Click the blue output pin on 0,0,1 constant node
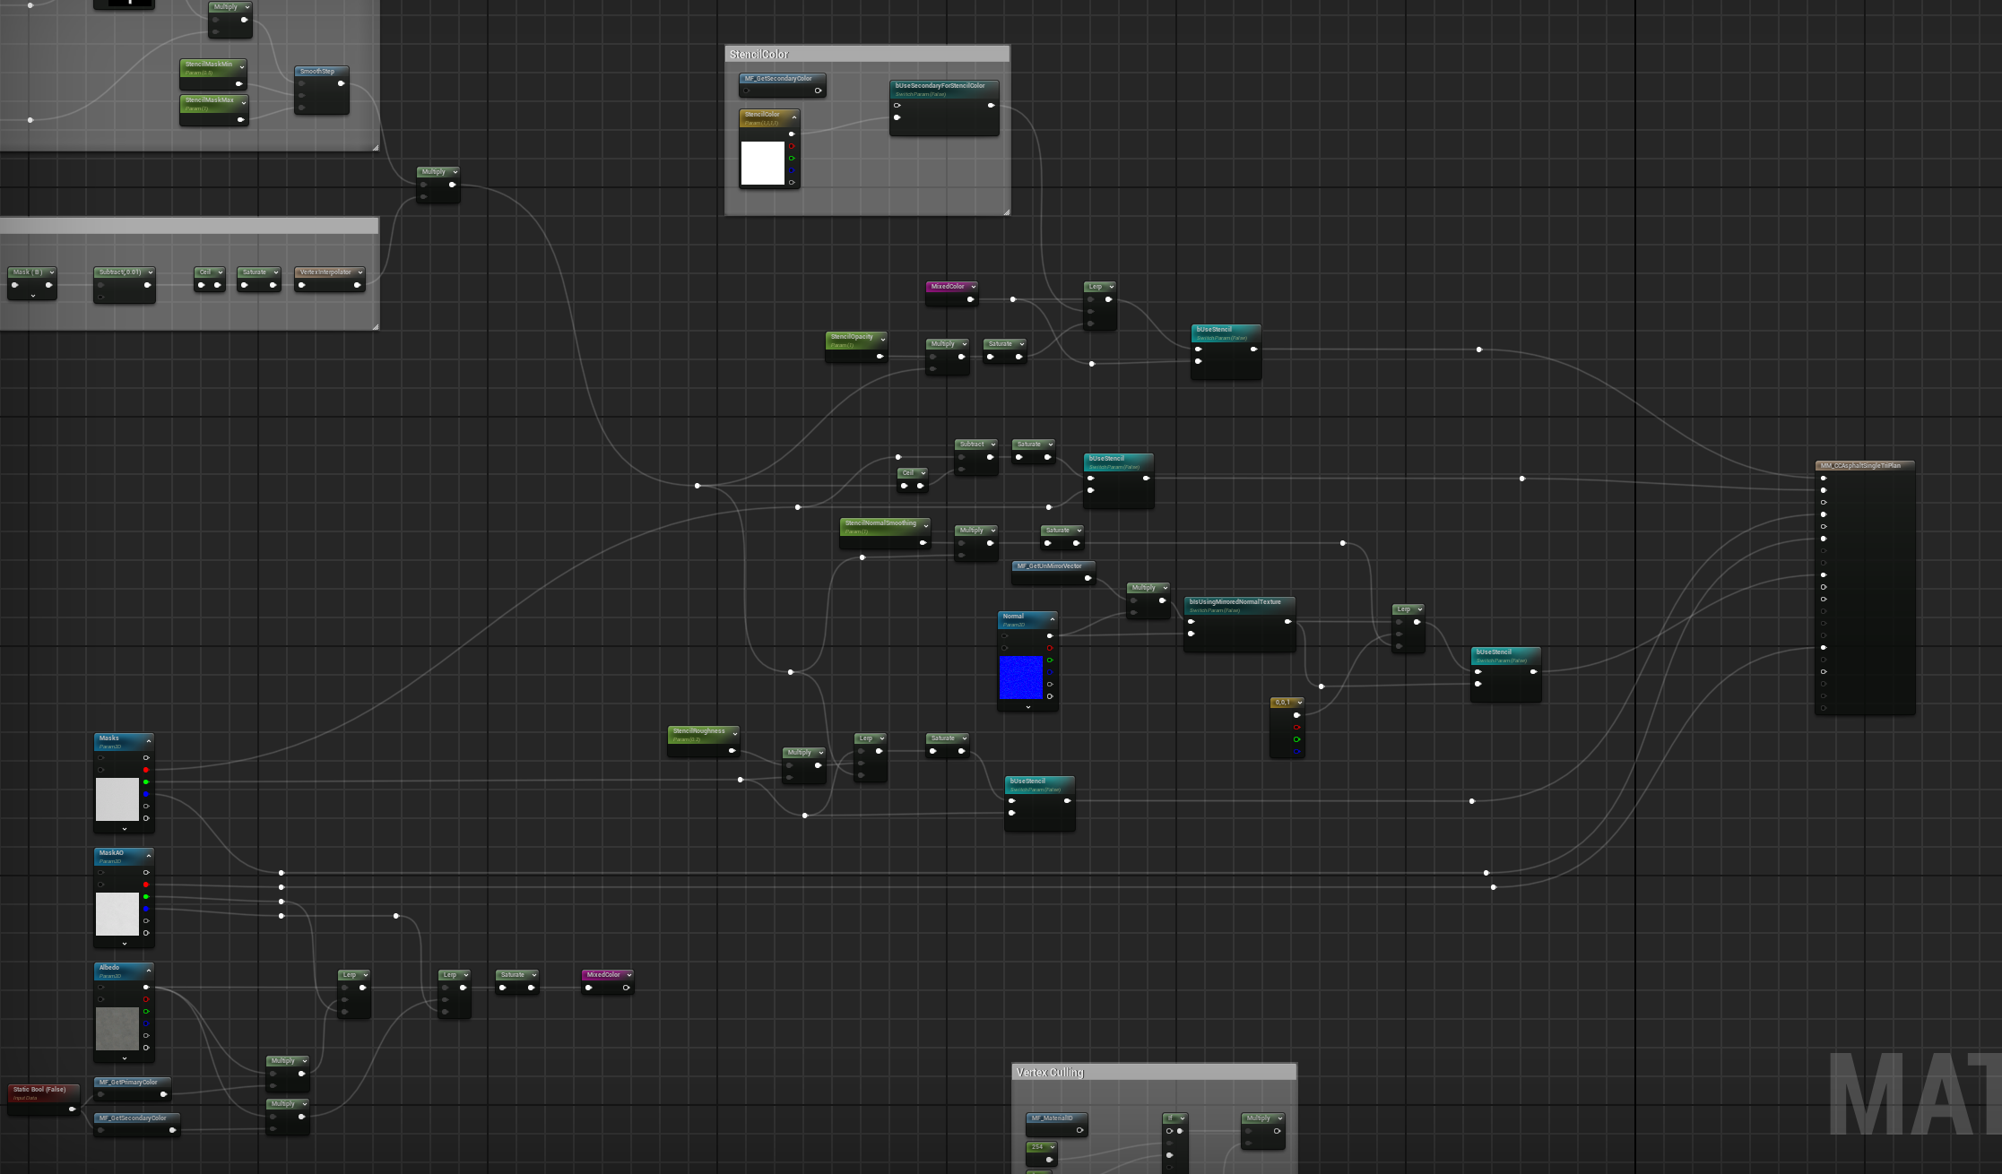Image resolution: width=2002 pixels, height=1174 pixels. [1296, 751]
